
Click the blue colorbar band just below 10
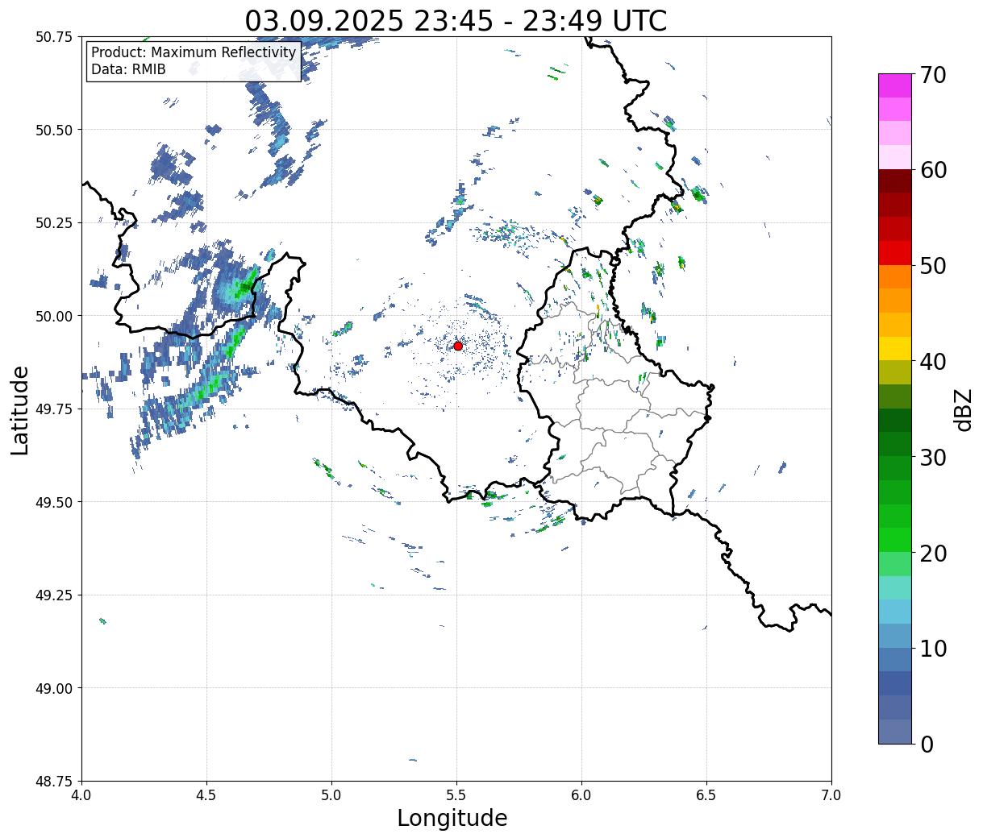pyautogui.click(x=895, y=659)
